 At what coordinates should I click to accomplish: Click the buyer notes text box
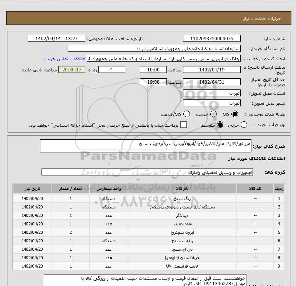[145, 280]
